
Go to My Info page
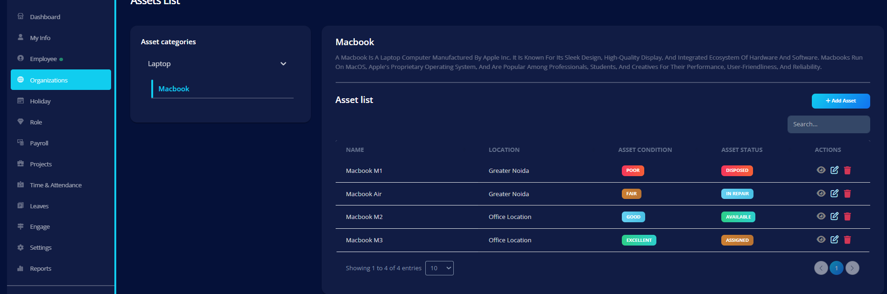[40, 38]
